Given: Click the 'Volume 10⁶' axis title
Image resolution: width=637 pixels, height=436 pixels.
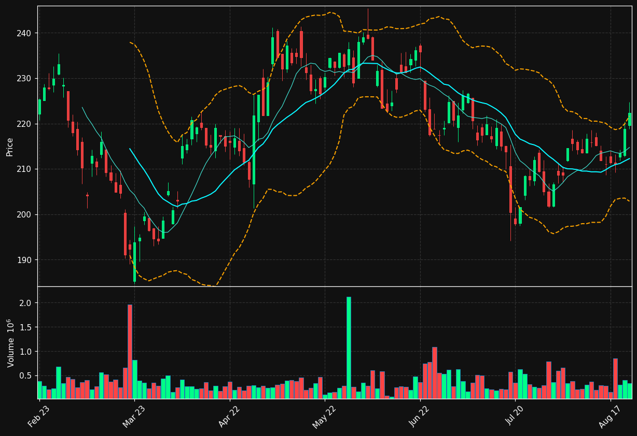Looking at the screenshot, I should tap(10, 343).
